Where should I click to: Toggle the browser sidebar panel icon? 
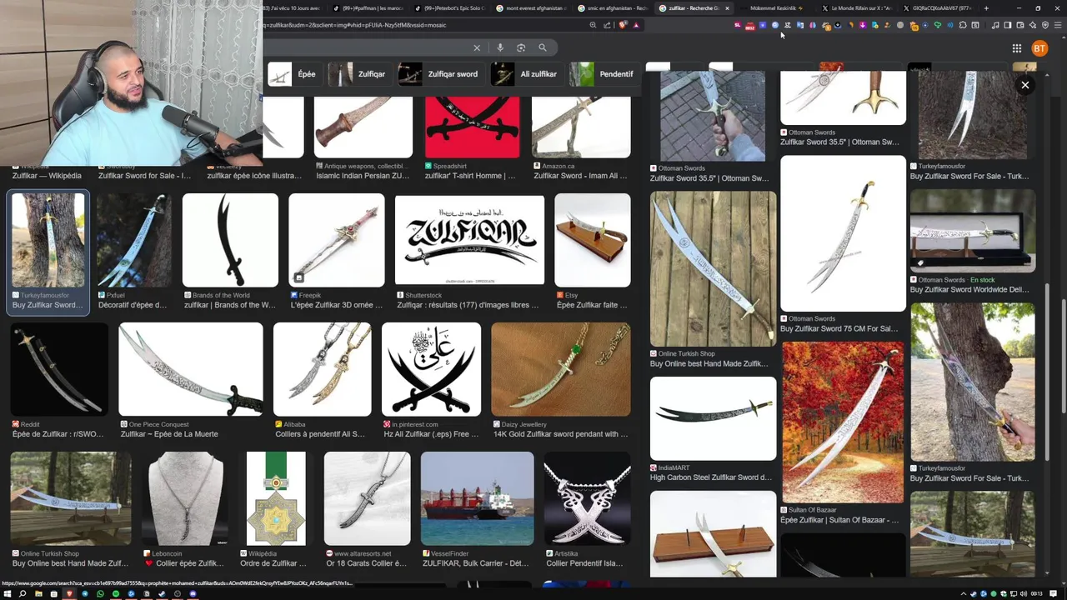click(1007, 25)
